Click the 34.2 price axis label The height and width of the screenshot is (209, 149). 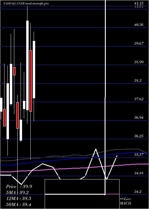pos(138,192)
